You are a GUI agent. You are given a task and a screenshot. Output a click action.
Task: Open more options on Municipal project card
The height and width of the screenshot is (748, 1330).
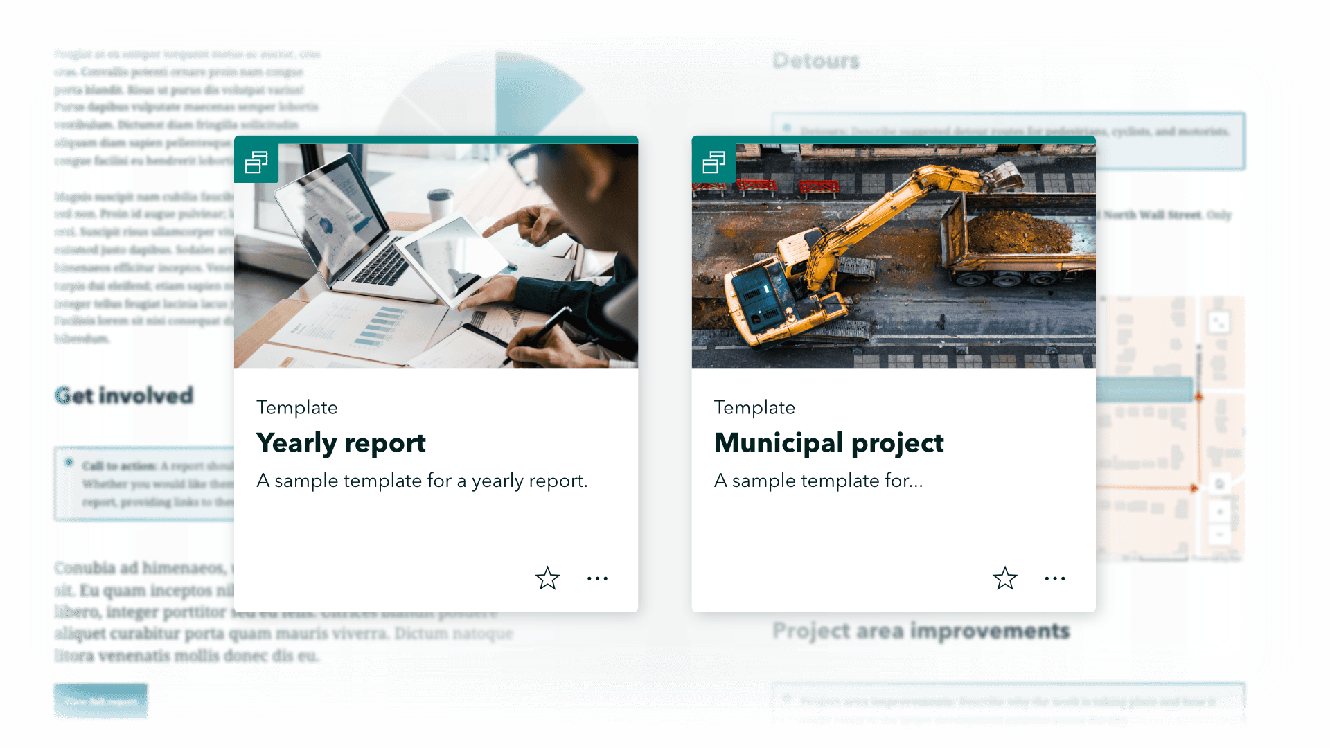click(x=1054, y=578)
